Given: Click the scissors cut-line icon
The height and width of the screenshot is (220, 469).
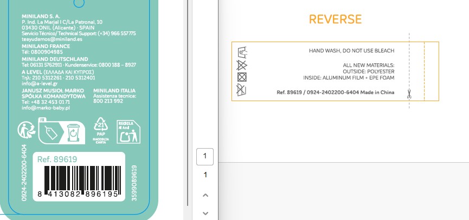Looking at the screenshot, I should click(409, 94).
